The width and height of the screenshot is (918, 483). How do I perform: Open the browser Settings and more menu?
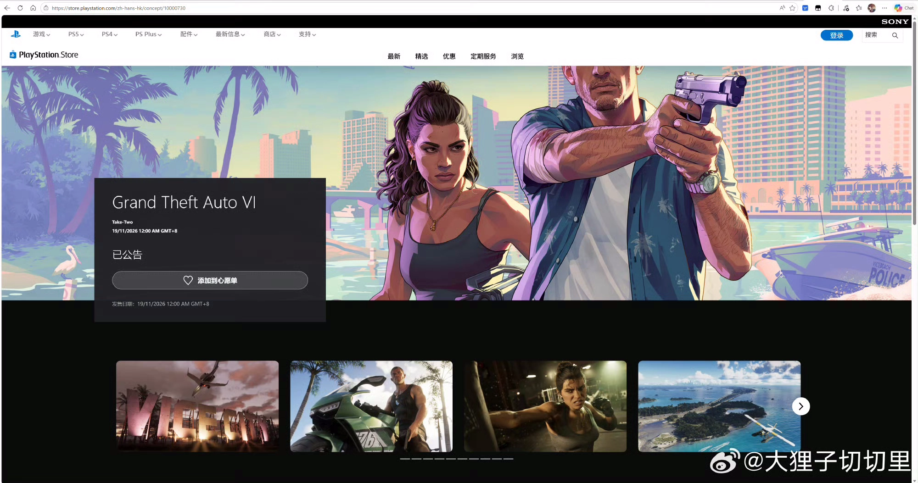click(x=884, y=8)
